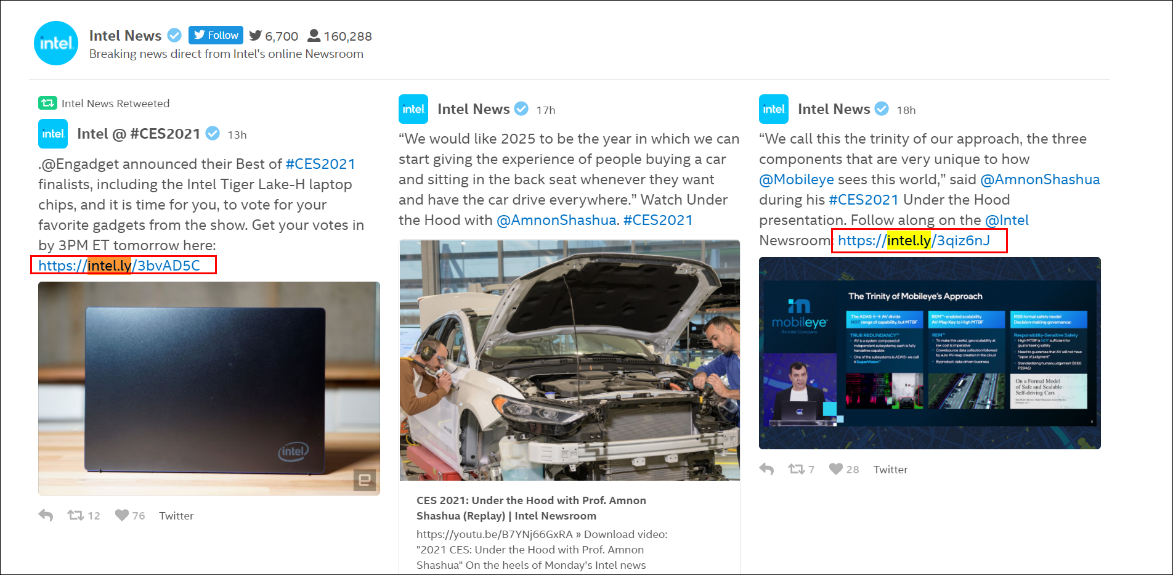The width and height of the screenshot is (1173, 575).
Task: Reply to the tweet with 28 likes
Action: [x=766, y=469]
